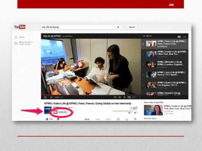Click the 'Play all' videos link

click(150, 118)
